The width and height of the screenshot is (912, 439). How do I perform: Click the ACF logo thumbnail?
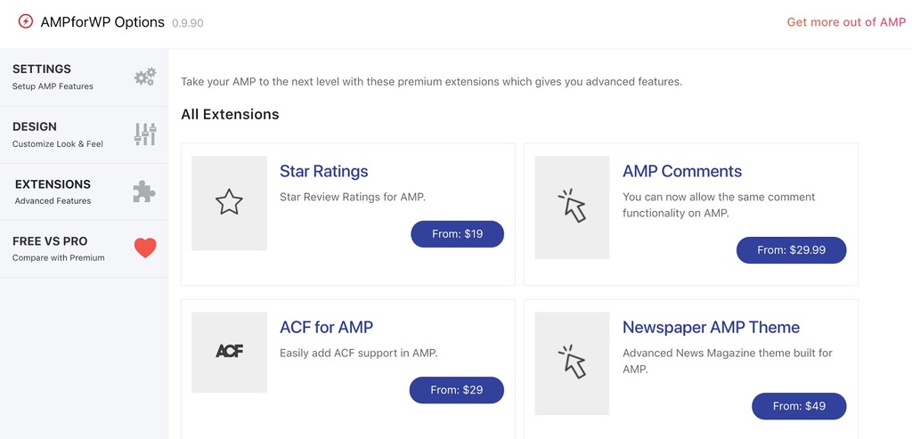coord(229,352)
